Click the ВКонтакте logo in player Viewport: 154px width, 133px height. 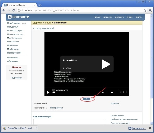(60, 90)
